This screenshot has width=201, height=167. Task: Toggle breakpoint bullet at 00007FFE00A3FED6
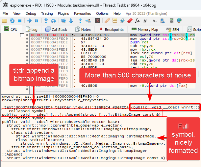pos(27,53)
